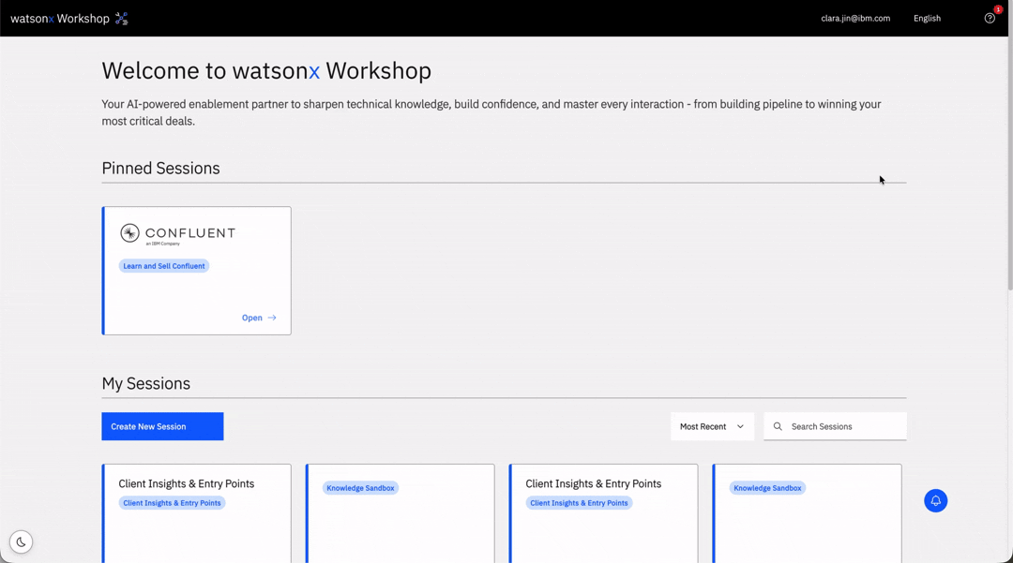Click the My Sessions heading
The image size is (1013, 563).
(x=146, y=384)
